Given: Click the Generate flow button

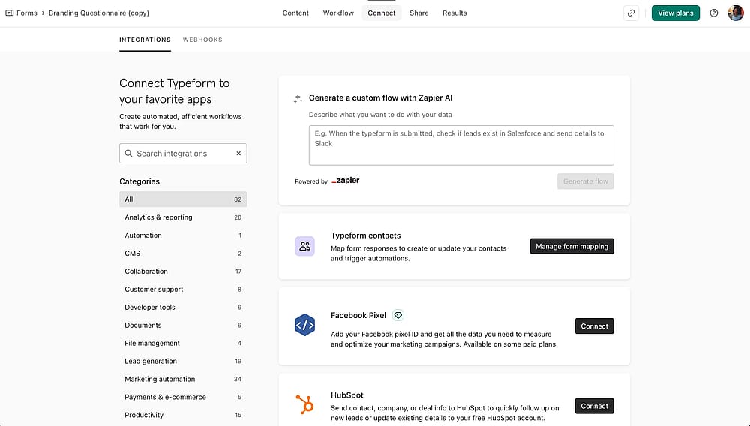Looking at the screenshot, I should (x=586, y=181).
